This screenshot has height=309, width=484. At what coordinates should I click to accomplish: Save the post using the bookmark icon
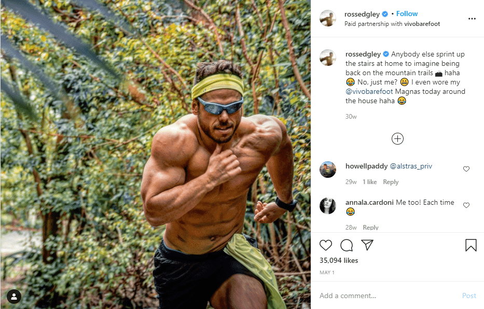471,244
